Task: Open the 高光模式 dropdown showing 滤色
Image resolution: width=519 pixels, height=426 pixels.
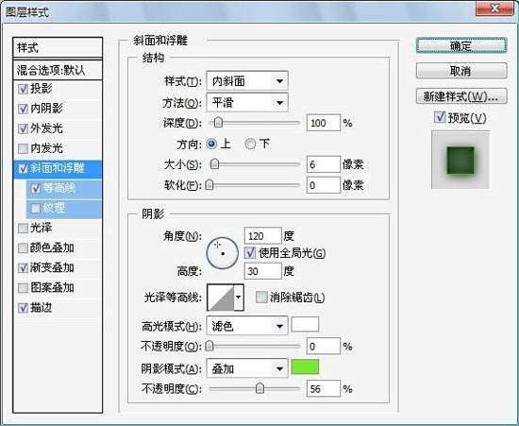Action: [247, 326]
